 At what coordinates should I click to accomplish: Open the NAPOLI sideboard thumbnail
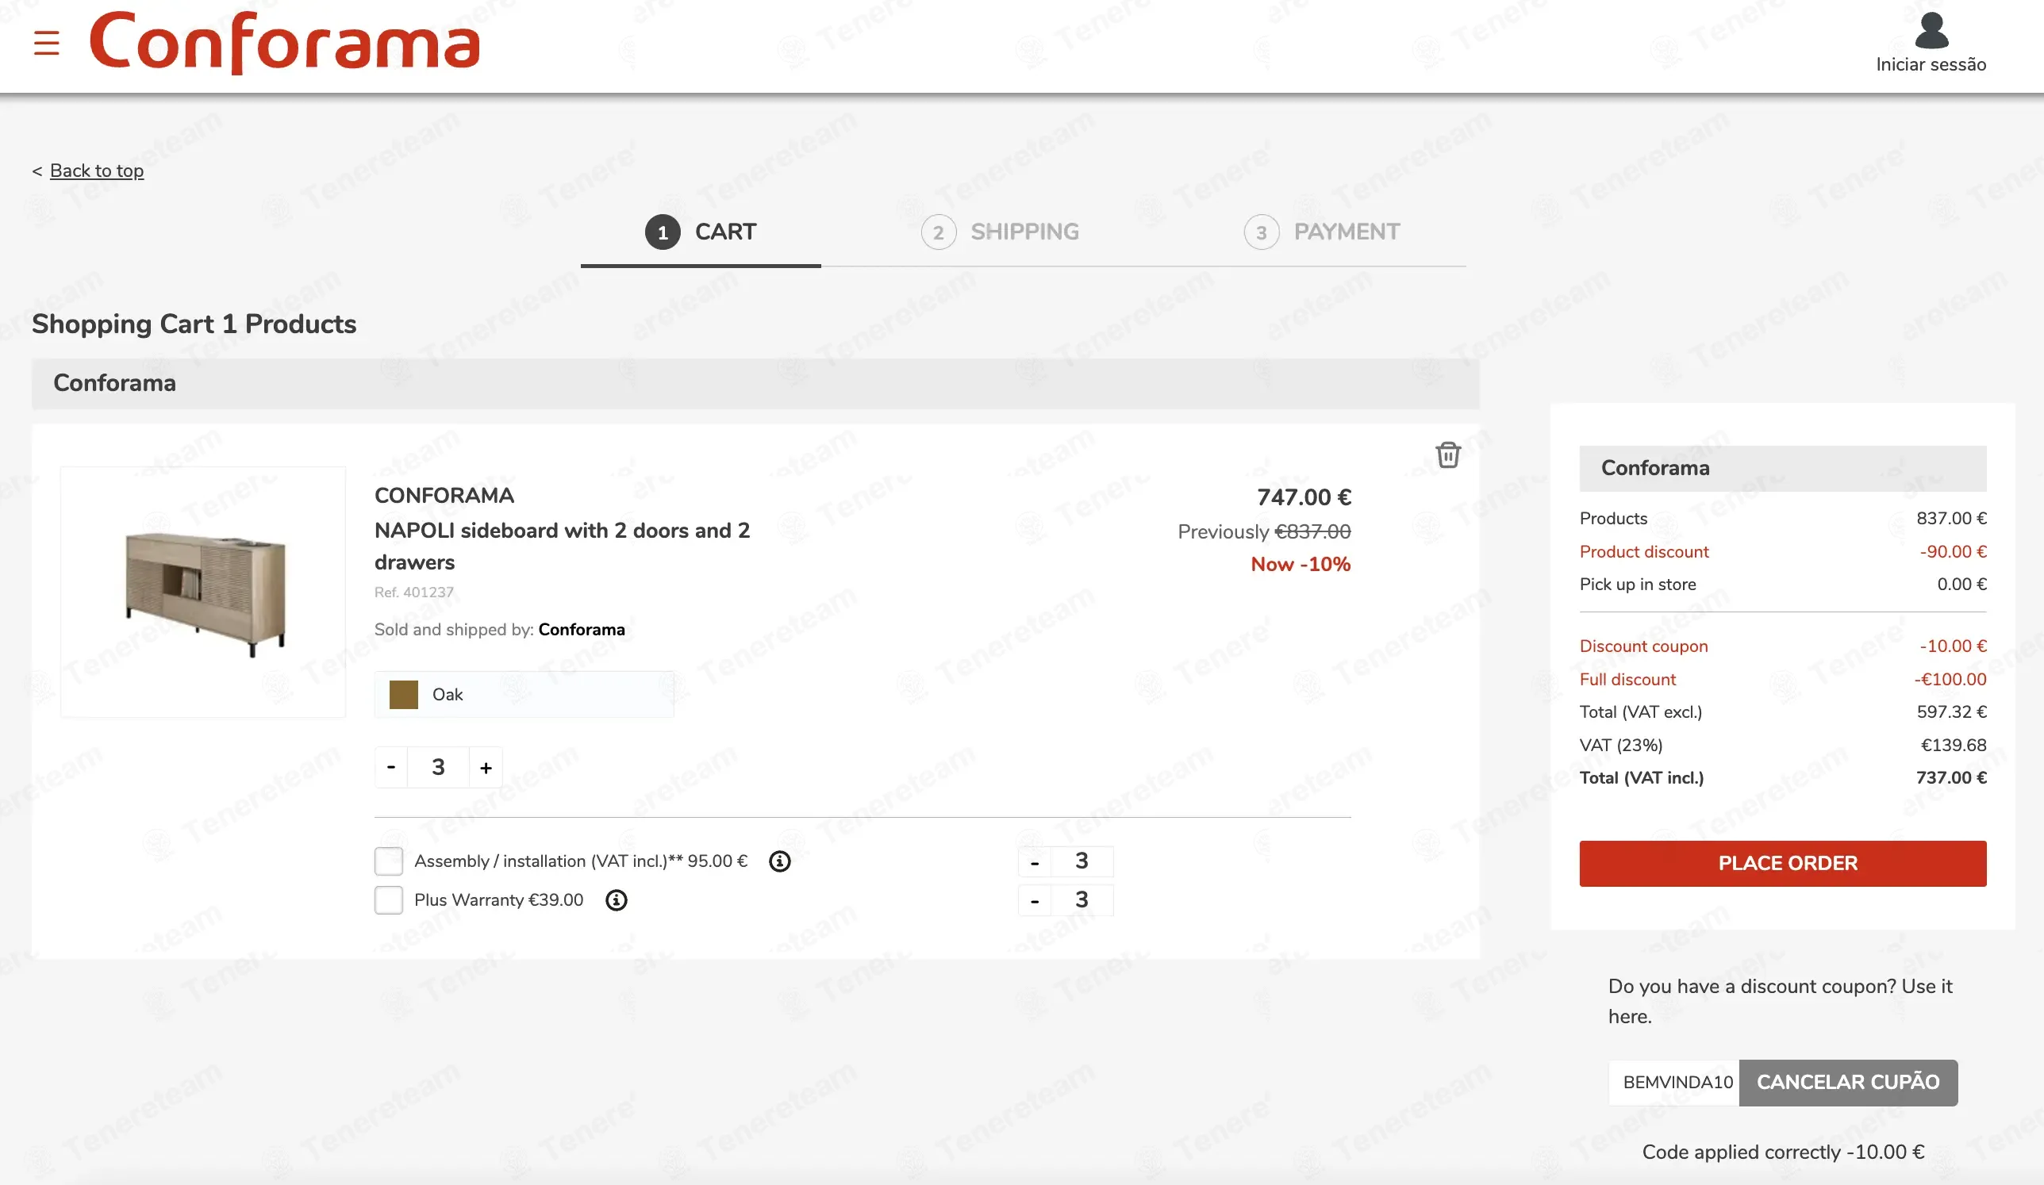pyautogui.click(x=204, y=592)
